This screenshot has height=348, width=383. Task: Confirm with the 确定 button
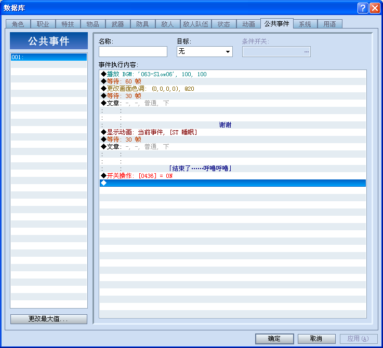pos(274,339)
